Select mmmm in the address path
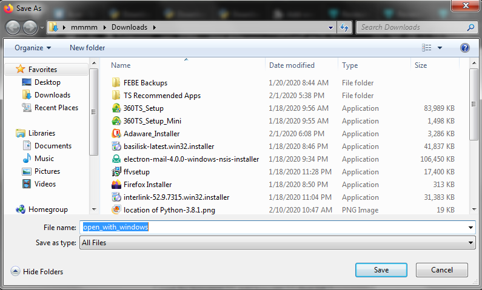This screenshot has width=482, height=290. [x=84, y=27]
